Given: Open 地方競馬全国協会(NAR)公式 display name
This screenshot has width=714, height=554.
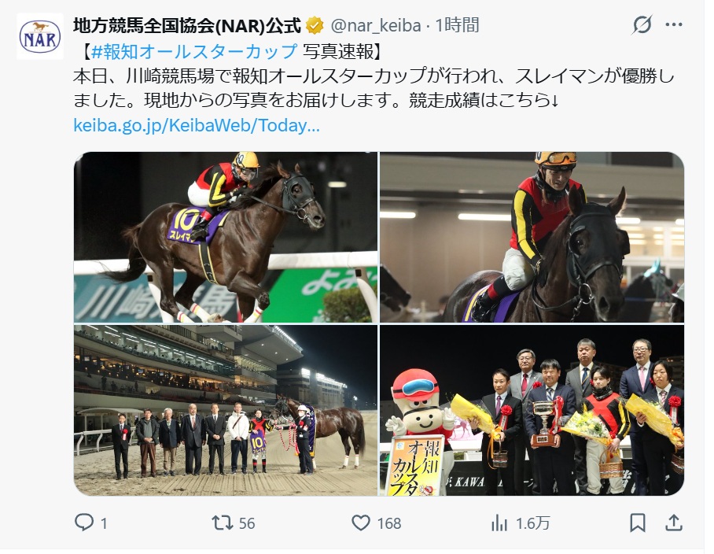Looking at the screenshot, I should pos(187,25).
